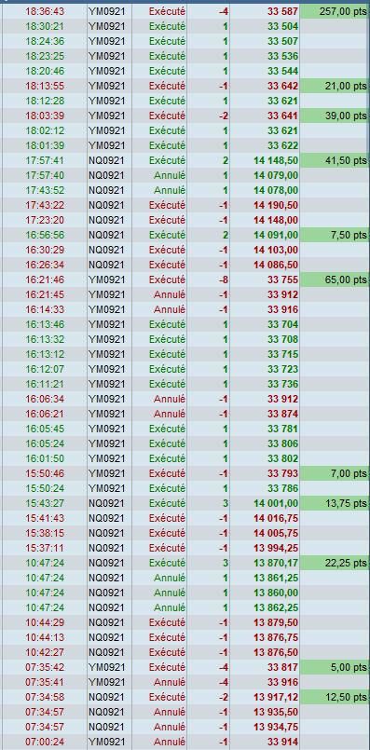
Task: Click price 14 190,50 in 17:43:22 row
Action: 276,205
